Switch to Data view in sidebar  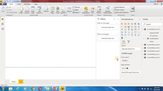tap(3, 24)
